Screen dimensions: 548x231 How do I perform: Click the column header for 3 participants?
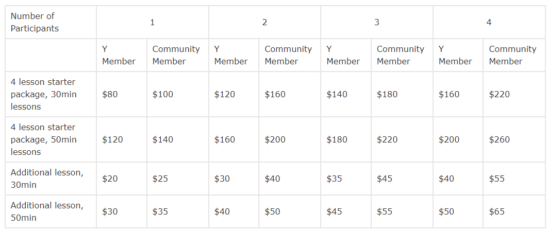[x=377, y=22]
